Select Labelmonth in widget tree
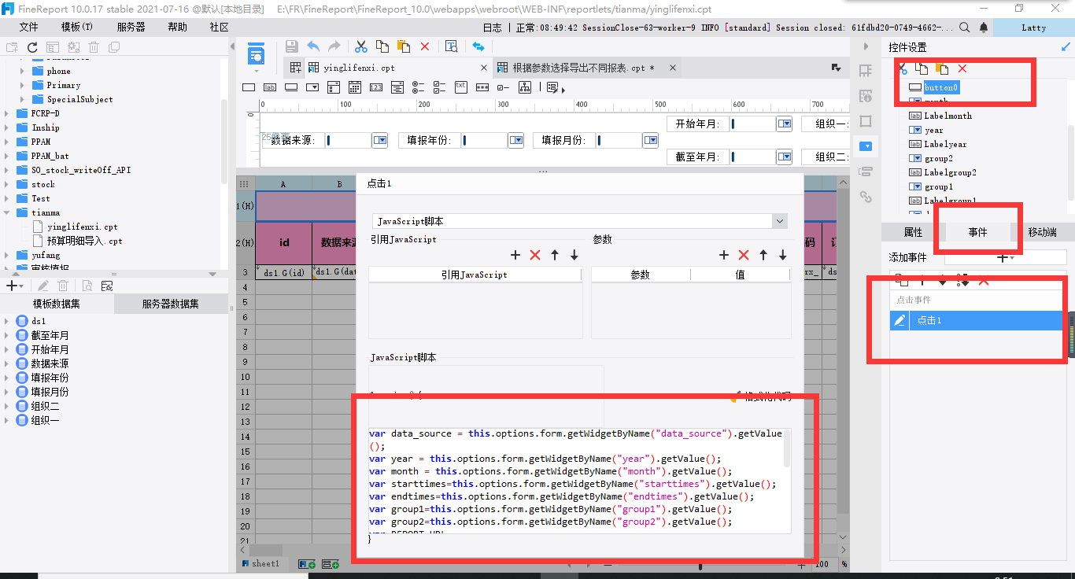 (948, 116)
